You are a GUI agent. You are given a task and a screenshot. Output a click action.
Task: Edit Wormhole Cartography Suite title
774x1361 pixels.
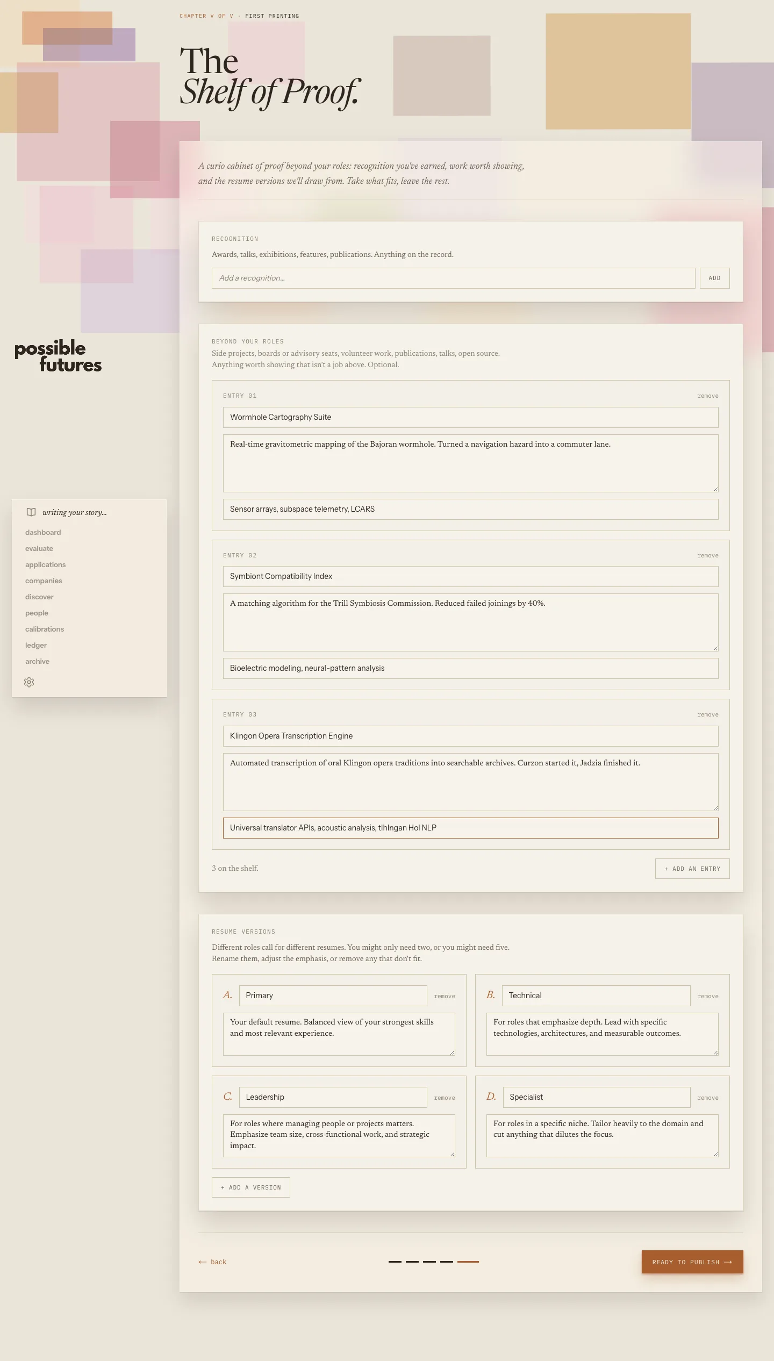(470, 417)
